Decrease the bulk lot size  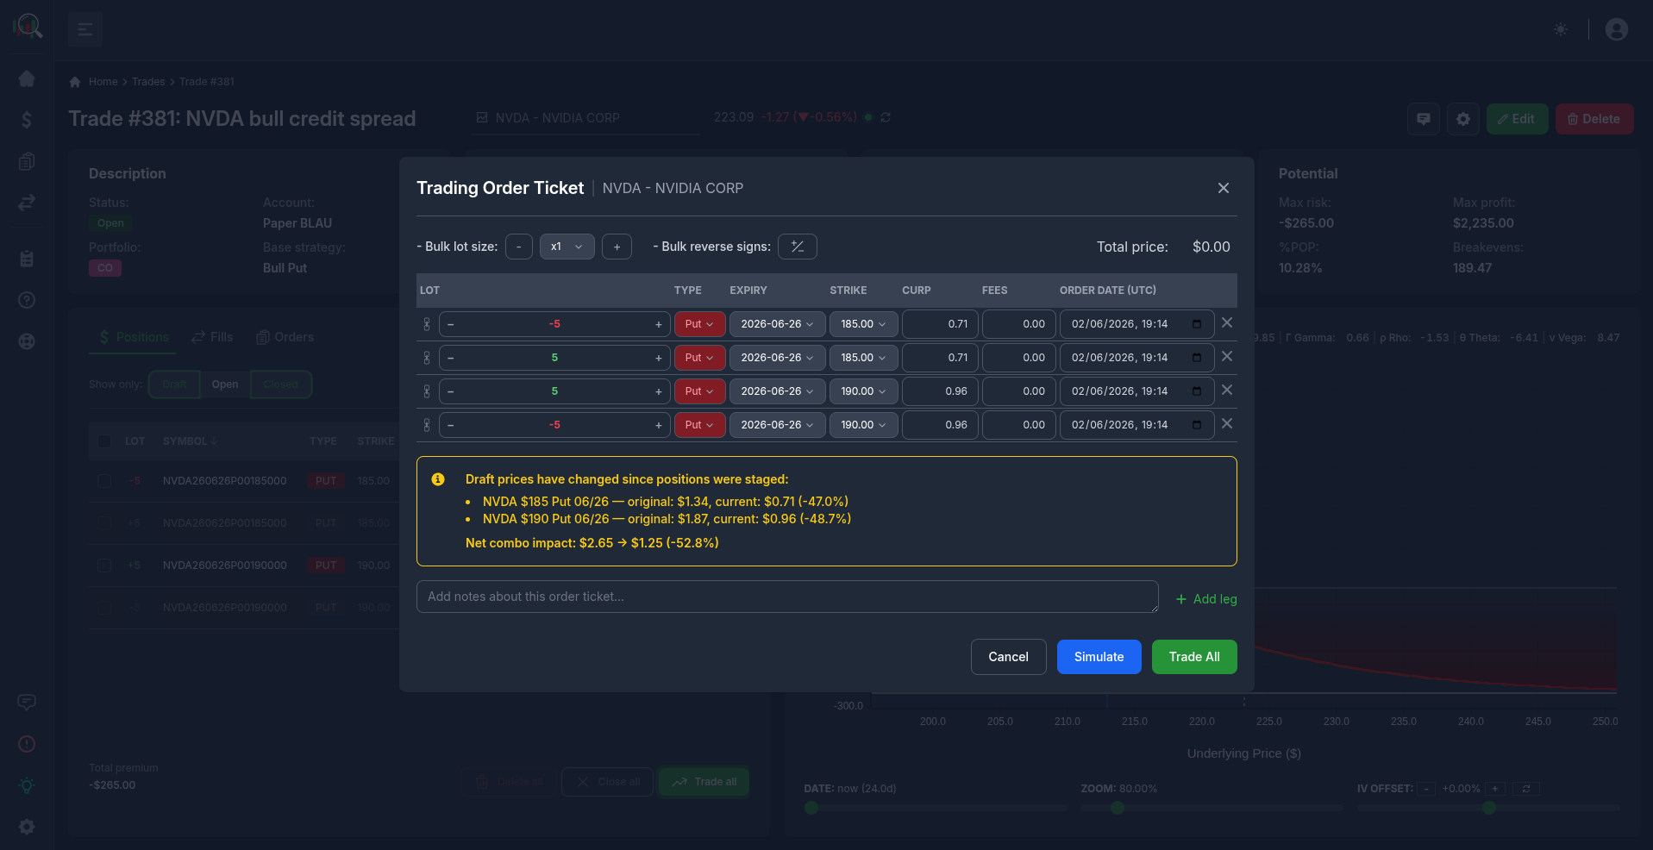click(518, 247)
